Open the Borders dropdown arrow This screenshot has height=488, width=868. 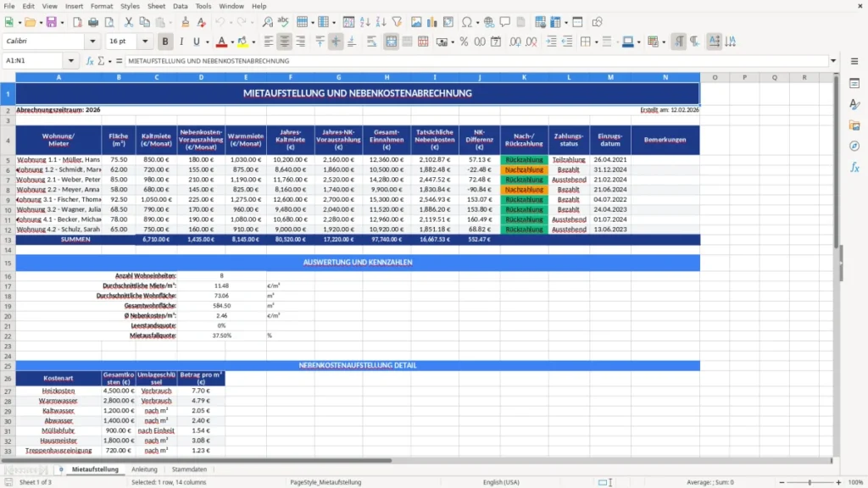click(596, 42)
